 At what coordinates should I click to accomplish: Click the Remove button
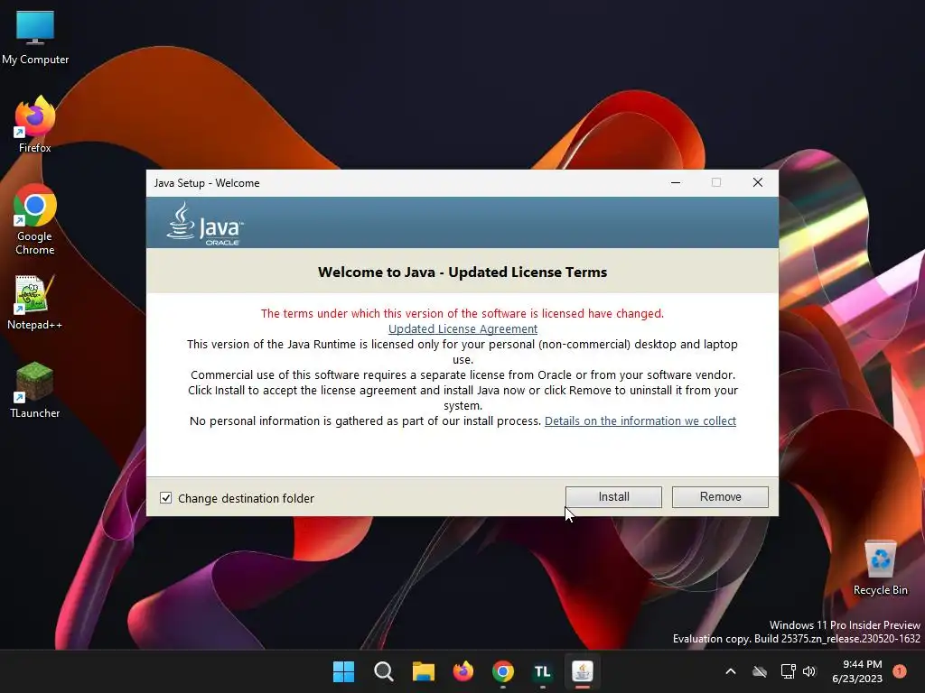point(720,497)
